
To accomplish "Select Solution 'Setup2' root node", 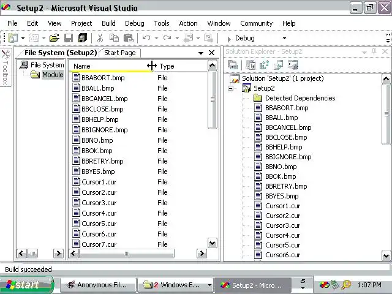I will (283, 78).
